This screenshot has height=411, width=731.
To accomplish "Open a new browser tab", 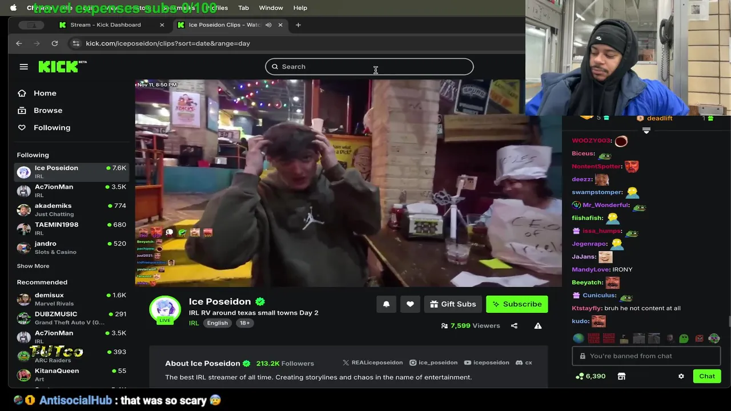I will click(298, 25).
